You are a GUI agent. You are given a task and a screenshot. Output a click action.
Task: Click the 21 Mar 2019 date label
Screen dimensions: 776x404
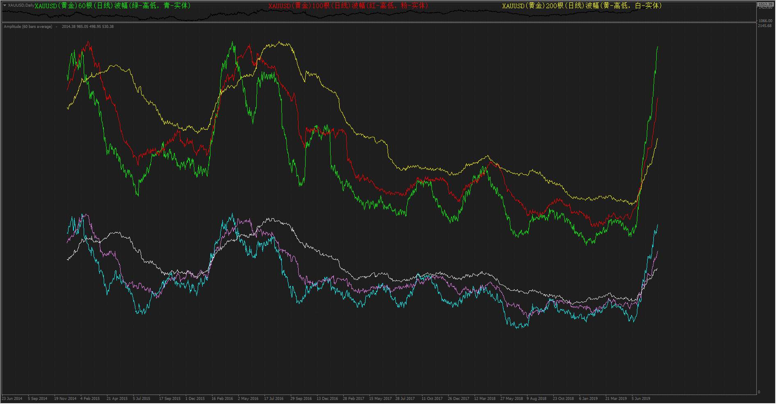[616, 399]
